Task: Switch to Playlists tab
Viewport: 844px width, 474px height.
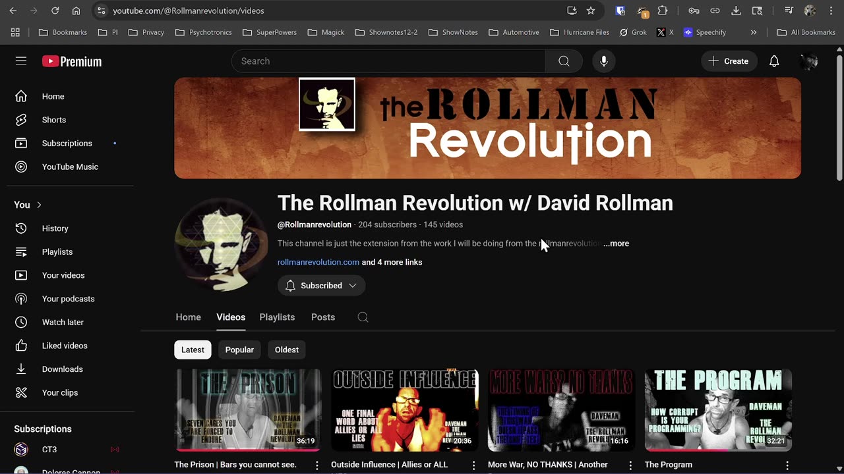Action: tap(277, 317)
